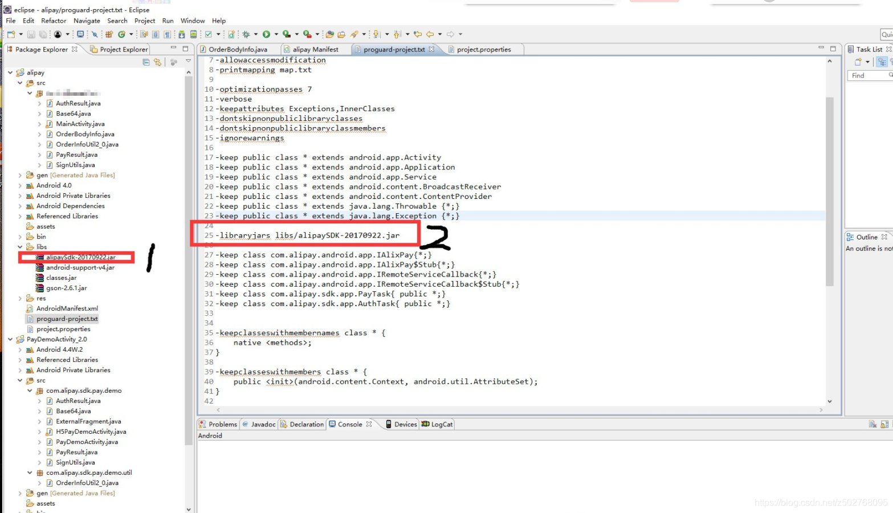
Task: Switch to the alipay Manifest editor tab
Action: pyautogui.click(x=315, y=50)
